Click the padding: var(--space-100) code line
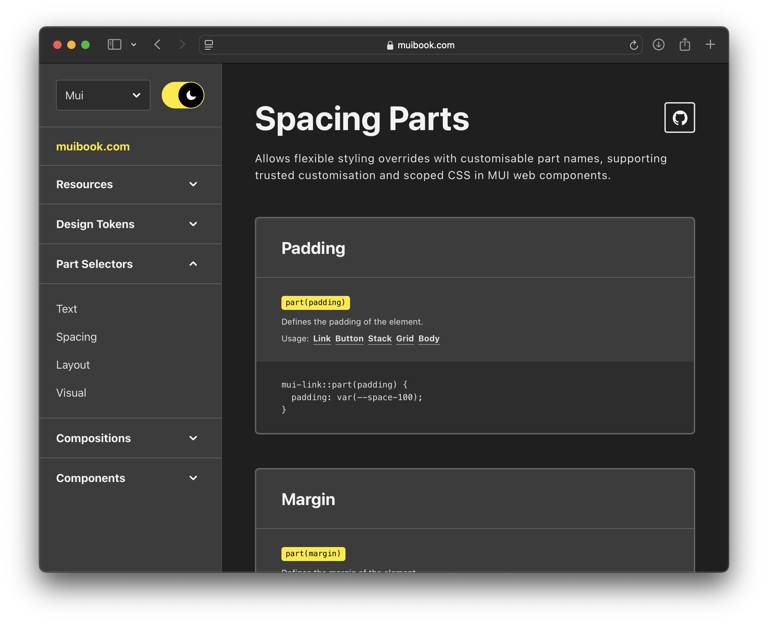The height and width of the screenshot is (624, 768). coord(356,397)
